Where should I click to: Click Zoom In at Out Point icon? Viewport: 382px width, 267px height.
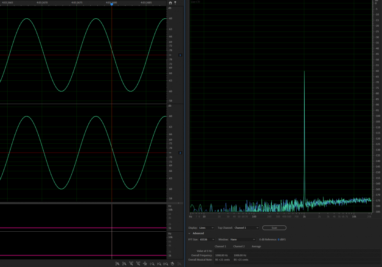click(x=158, y=264)
